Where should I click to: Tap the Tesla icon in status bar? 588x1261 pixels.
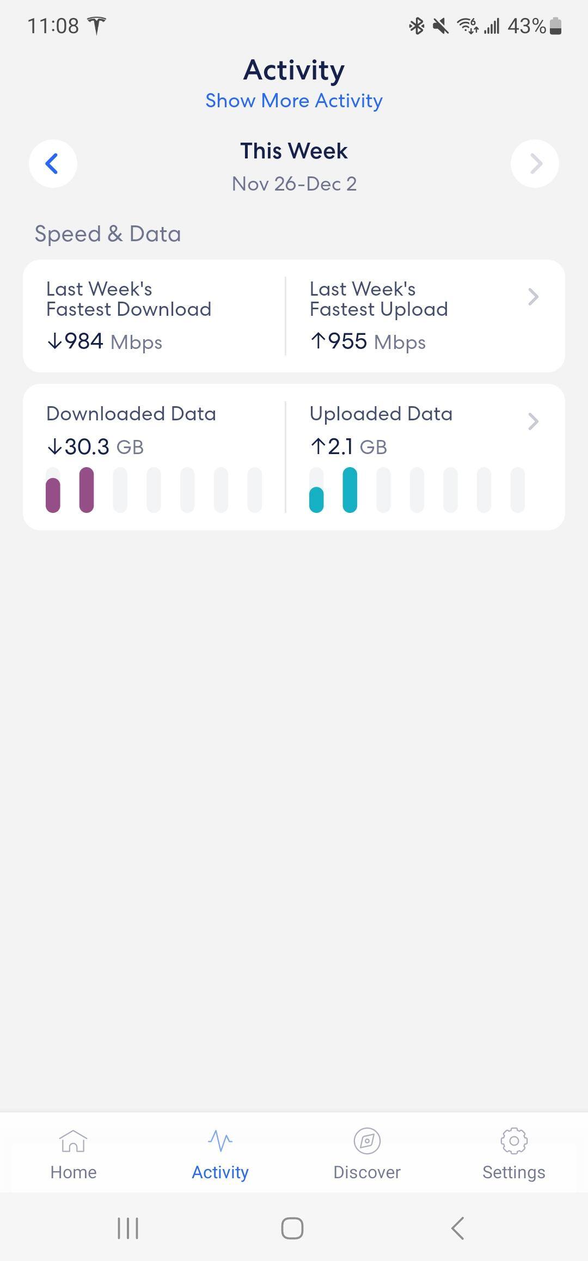pos(97,26)
